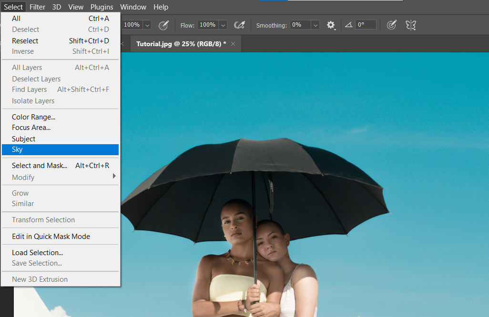
Task: Open the Plugins menu
Action: point(102,7)
